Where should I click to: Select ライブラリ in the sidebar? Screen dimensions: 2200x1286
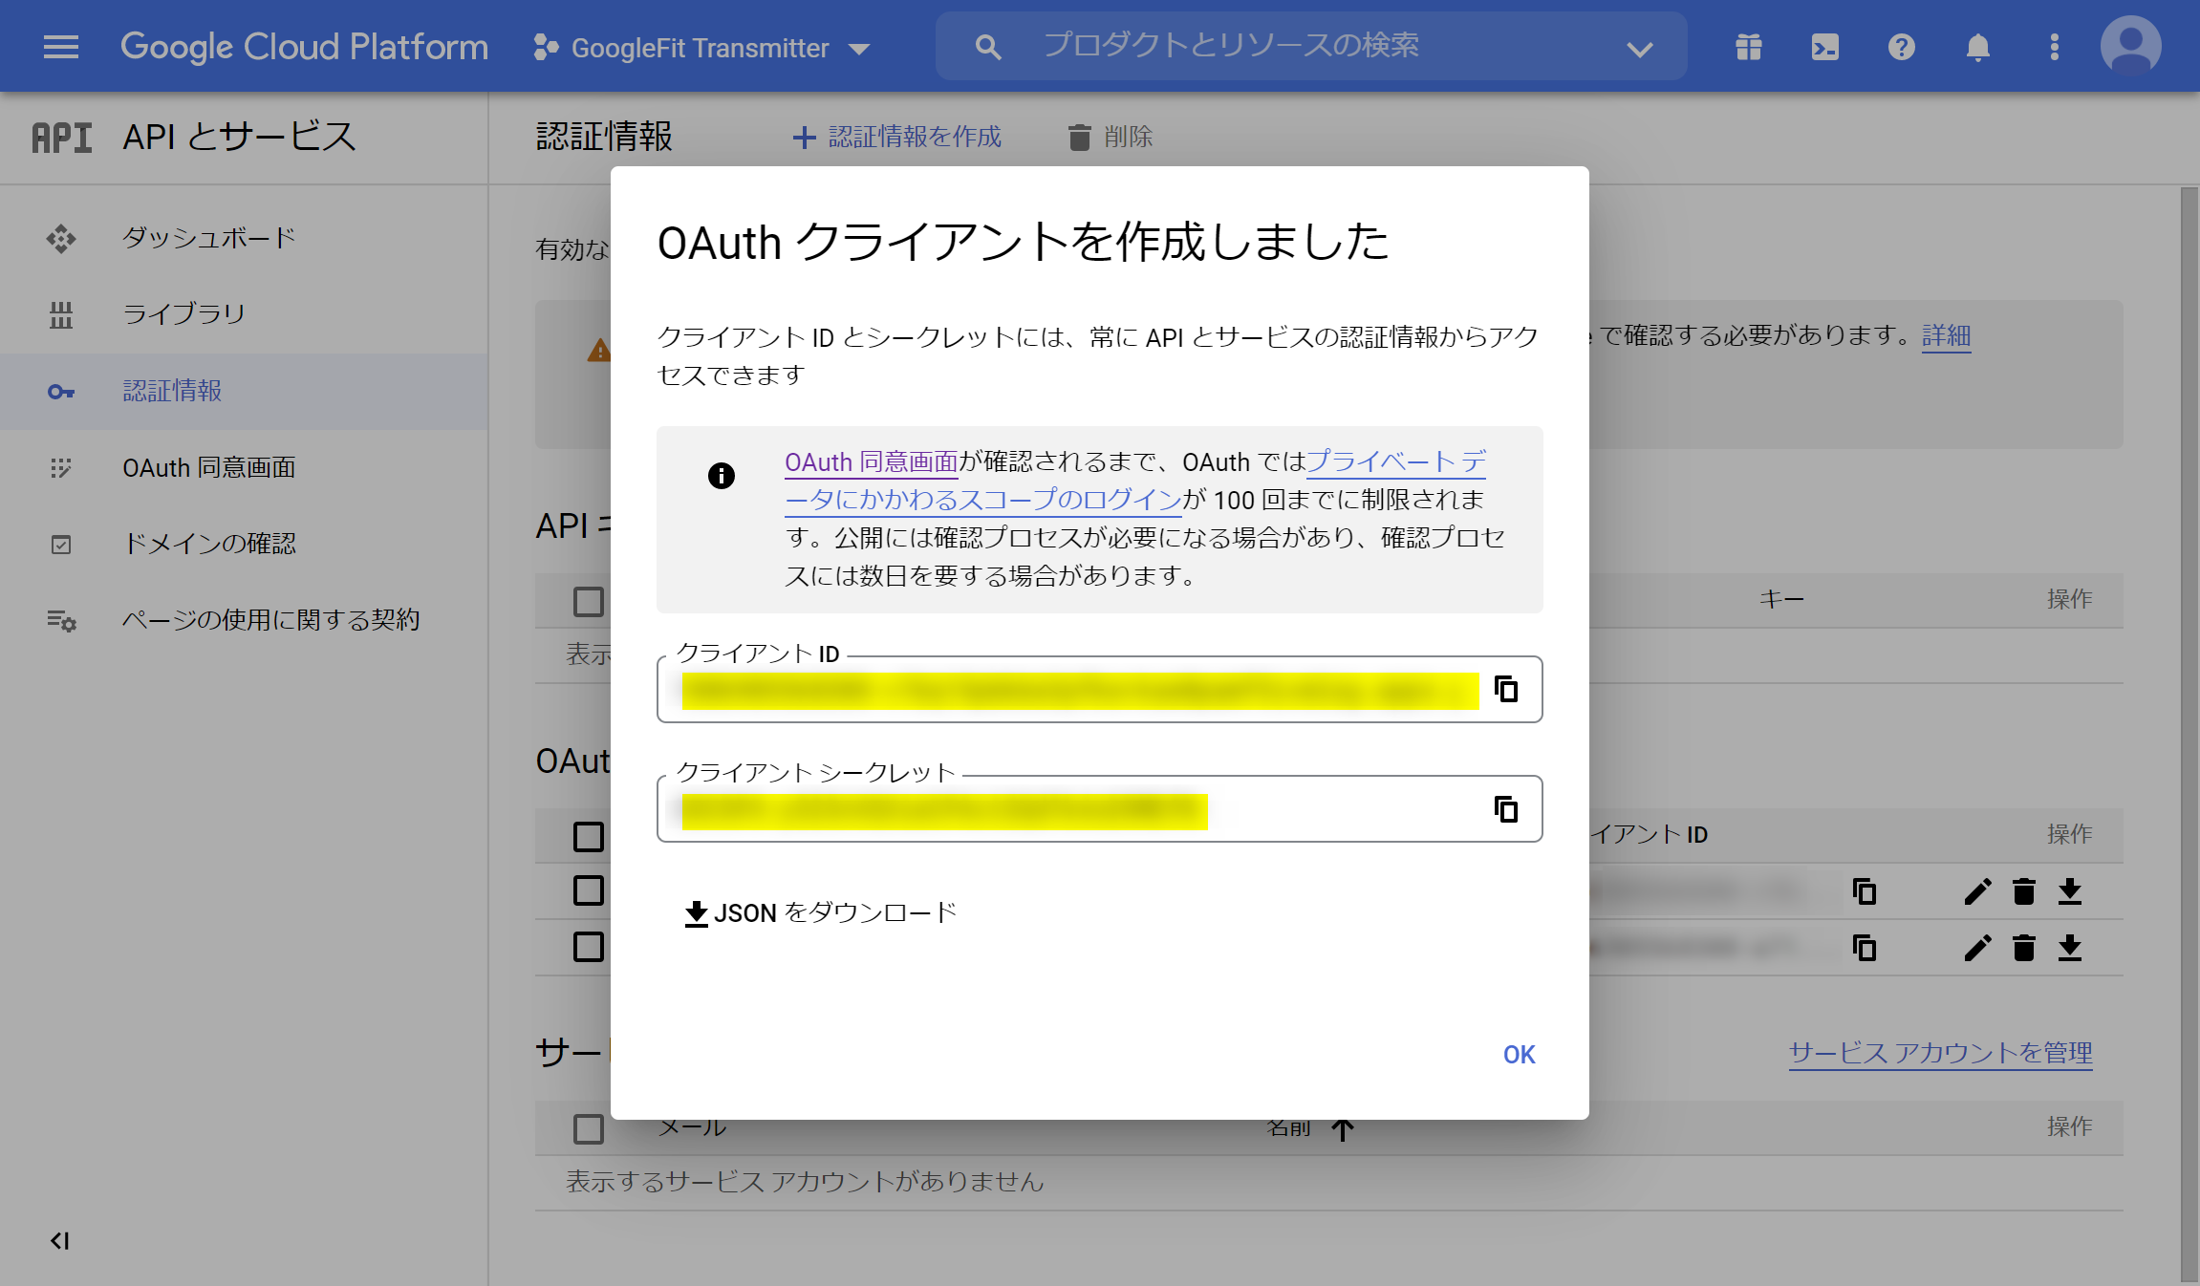click(x=183, y=314)
